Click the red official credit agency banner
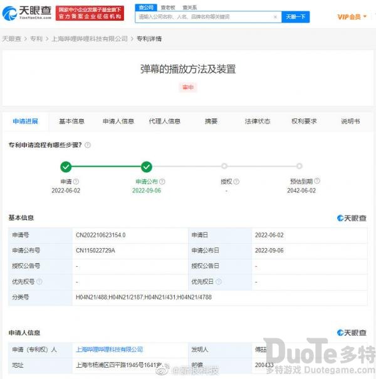 (x=90, y=13)
